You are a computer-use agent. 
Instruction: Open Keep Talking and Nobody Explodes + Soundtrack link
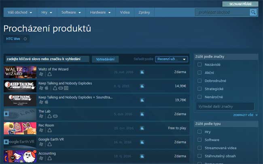coord(76,97)
